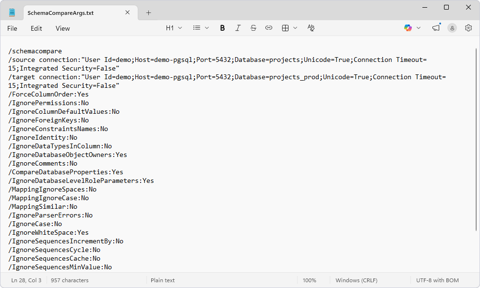Close the SchemaCompareArgs.txt tab
480x288 pixels.
pyautogui.click(x=128, y=12)
